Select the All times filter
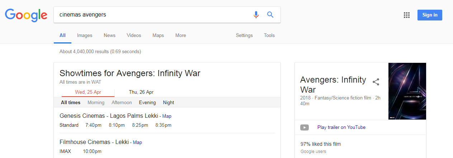Viewport: 453px width, 158px height. pyautogui.click(x=71, y=102)
